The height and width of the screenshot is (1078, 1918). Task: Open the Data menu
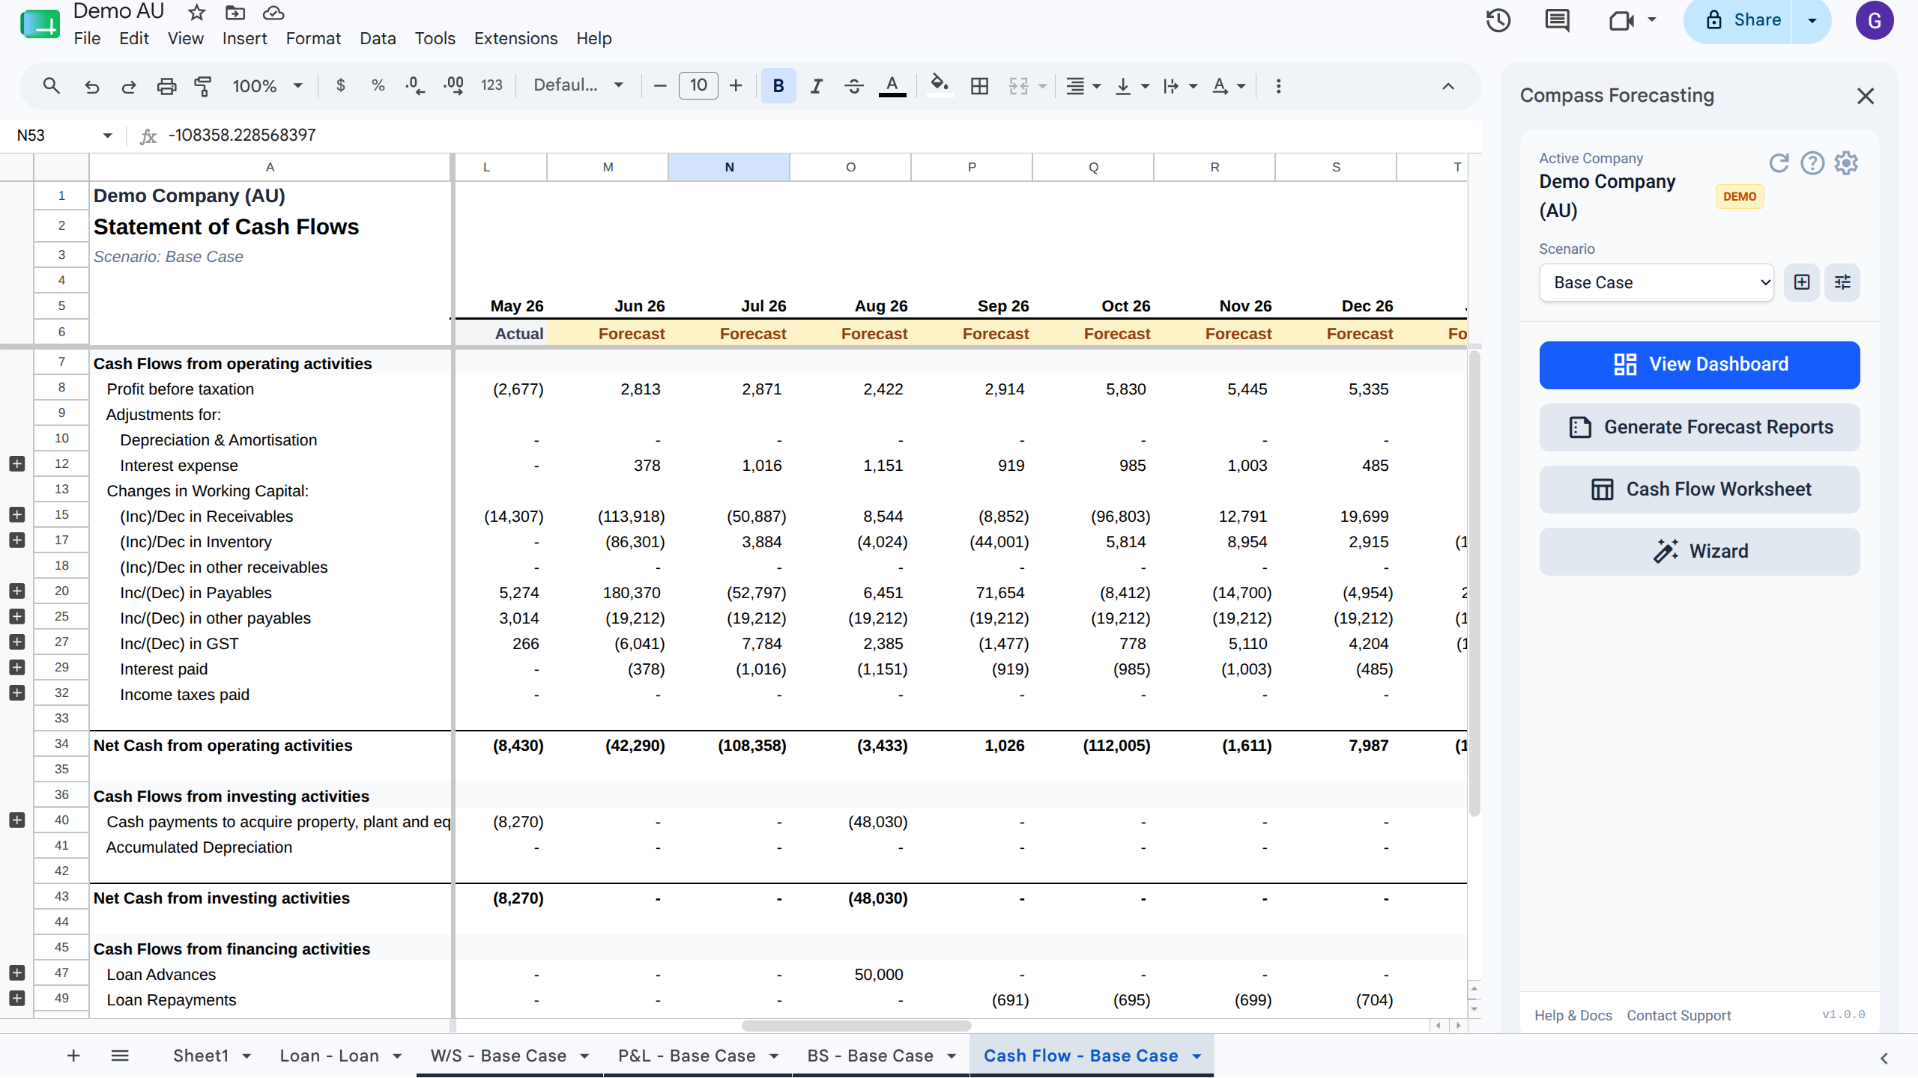378,38
